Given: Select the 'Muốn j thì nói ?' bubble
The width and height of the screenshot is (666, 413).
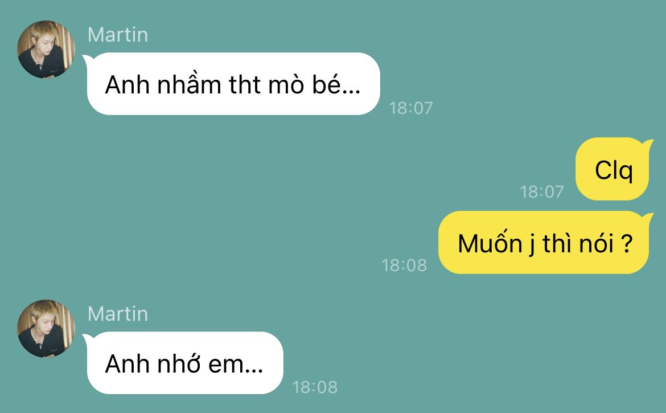Looking at the screenshot, I should pos(545,242).
